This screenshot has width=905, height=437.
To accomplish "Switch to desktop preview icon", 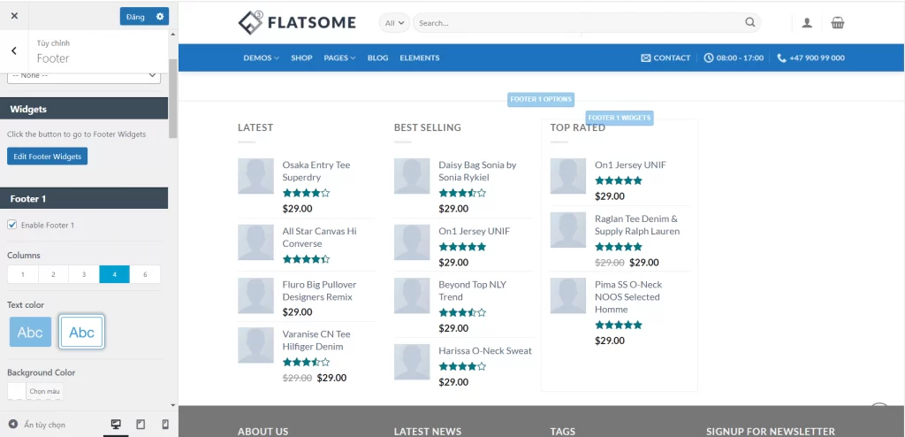I will 115,425.
